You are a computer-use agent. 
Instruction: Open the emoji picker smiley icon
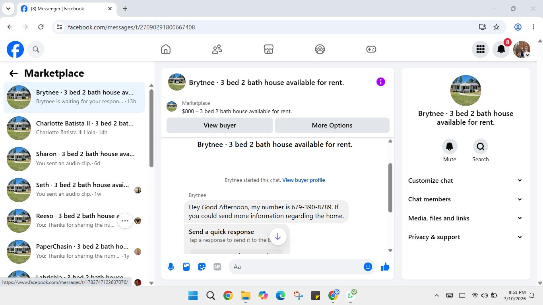point(368,267)
